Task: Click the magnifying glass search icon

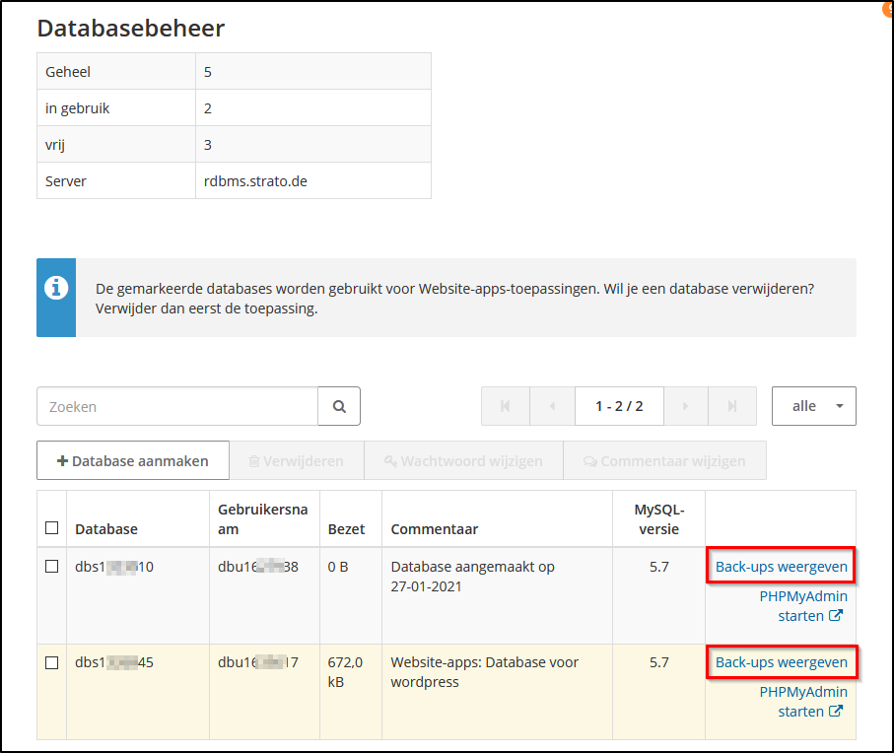Action: (x=339, y=406)
